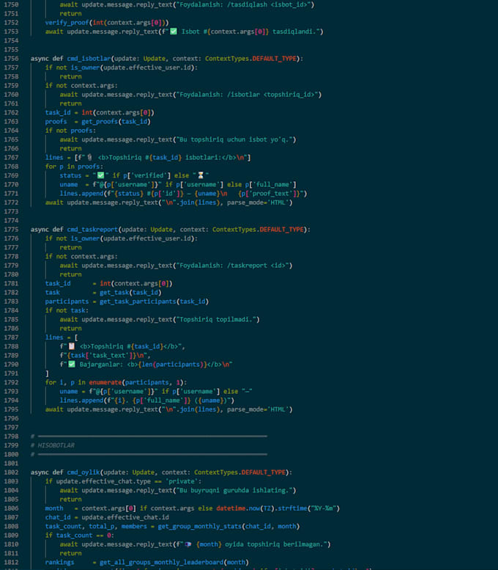Viewport: 498px width, 570px height.
Task: Click the "/tasdiqlash <isbot_id>" usage string
Action: 243,4
